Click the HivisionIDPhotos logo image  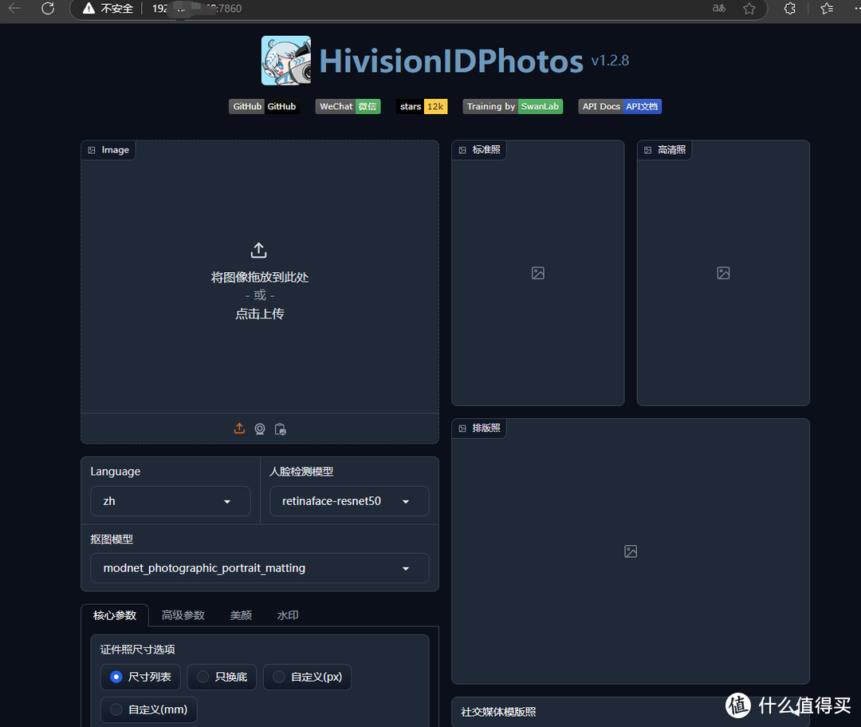click(x=285, y=60)
